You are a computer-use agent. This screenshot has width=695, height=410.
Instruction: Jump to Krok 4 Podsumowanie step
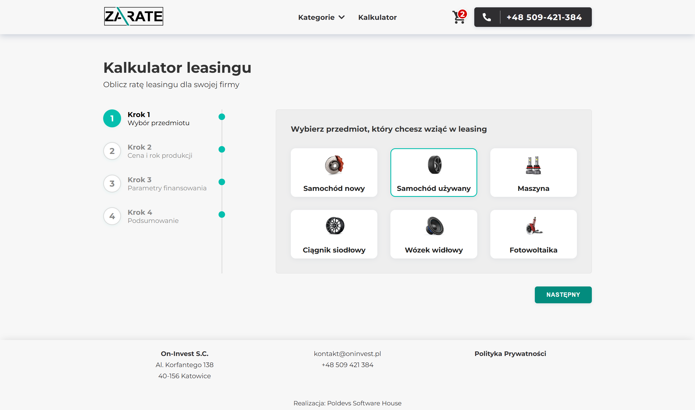point(153,216)
